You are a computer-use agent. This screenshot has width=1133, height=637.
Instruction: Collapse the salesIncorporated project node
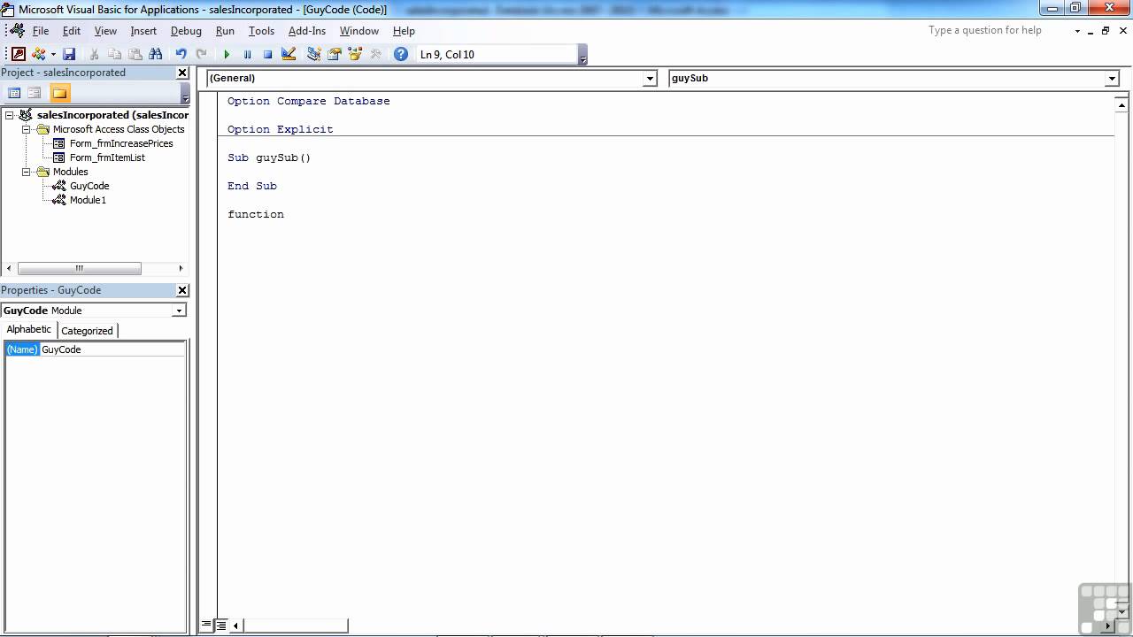coord(10,115)
